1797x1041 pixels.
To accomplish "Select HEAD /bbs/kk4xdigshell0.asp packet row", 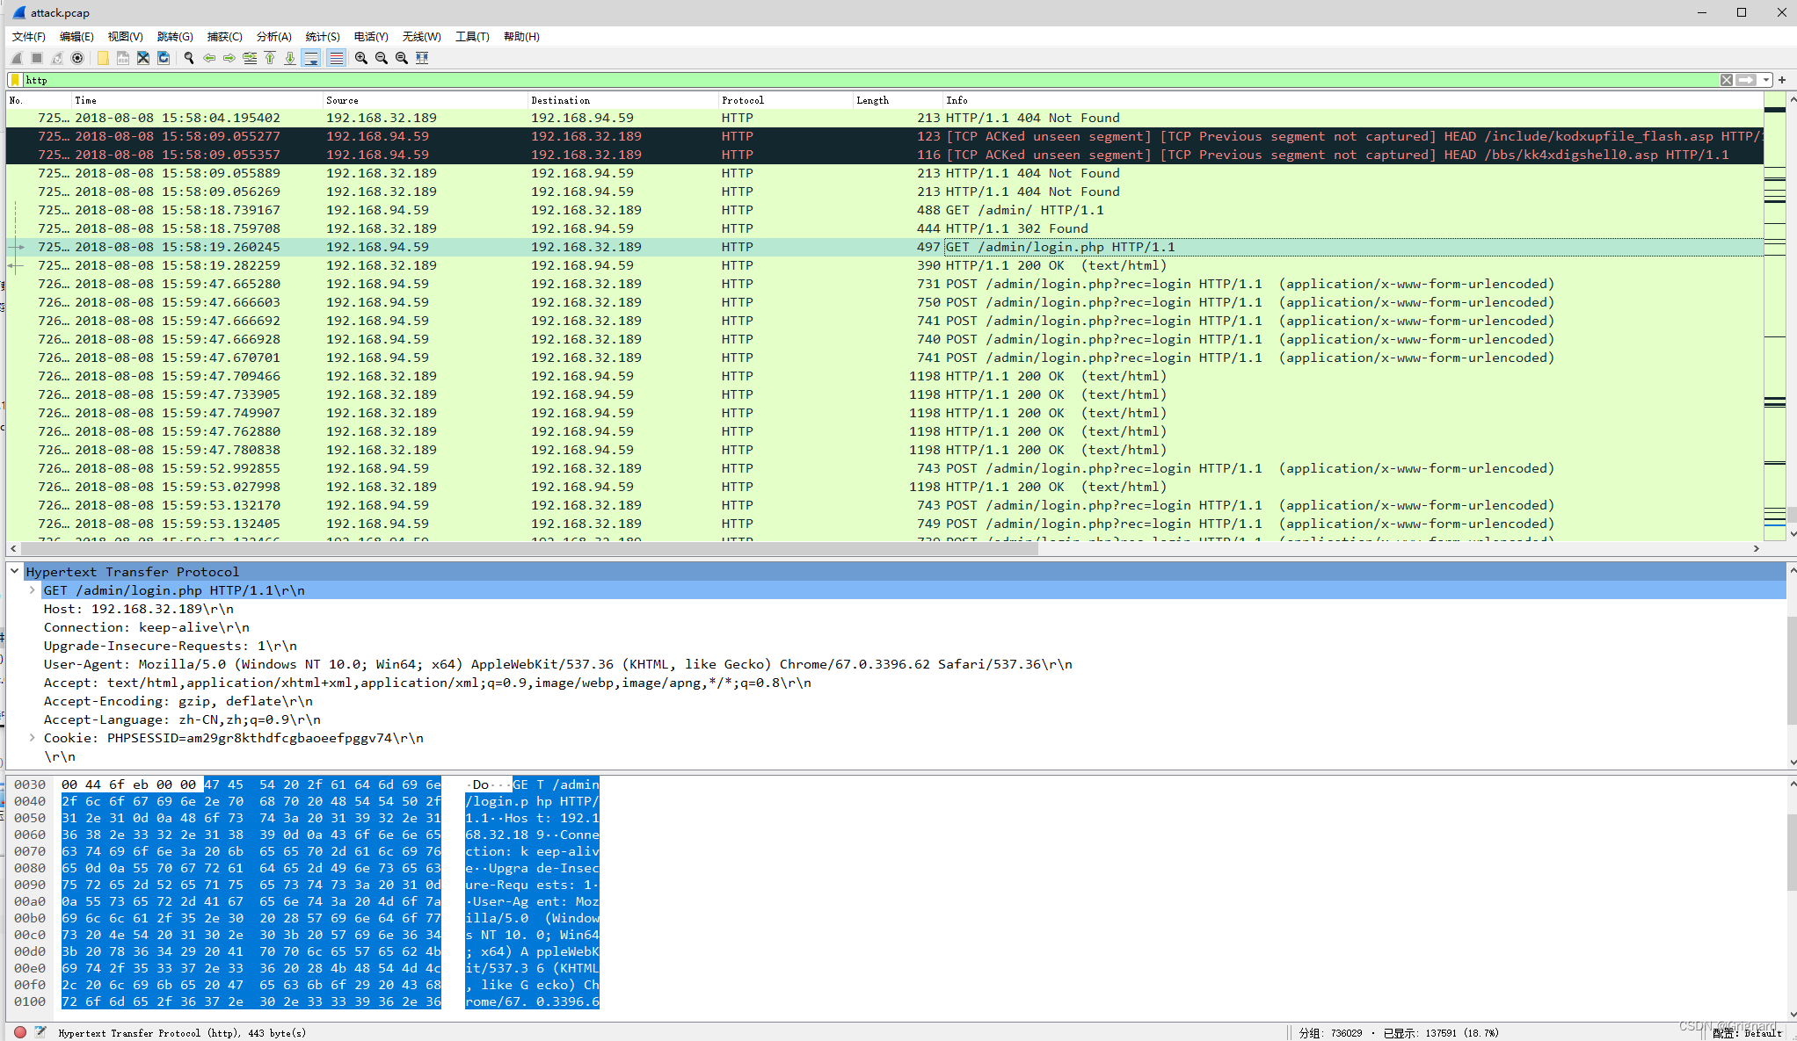I will click(x=884, y=155).
